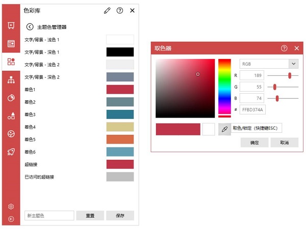Open the org chart sidebar icon
This screenshot has width=306, height=229.
11,80
